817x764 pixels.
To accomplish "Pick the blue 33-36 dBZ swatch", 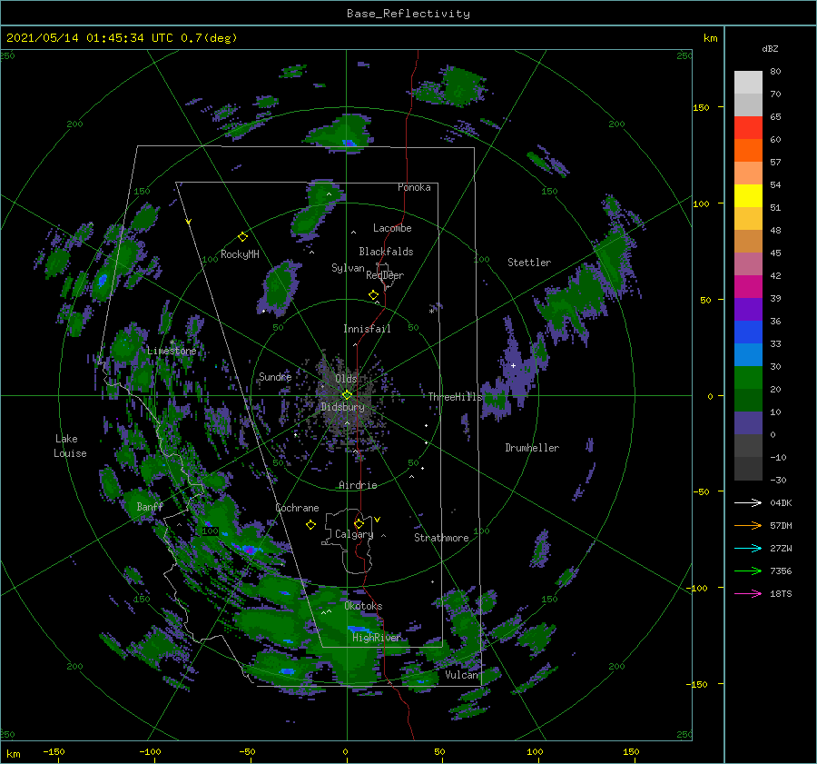I will click(x=748, y=332).
